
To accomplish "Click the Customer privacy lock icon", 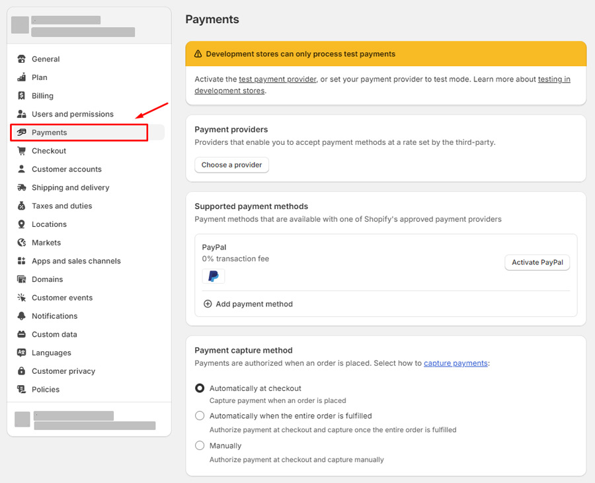I will click(x=21, y=371).
